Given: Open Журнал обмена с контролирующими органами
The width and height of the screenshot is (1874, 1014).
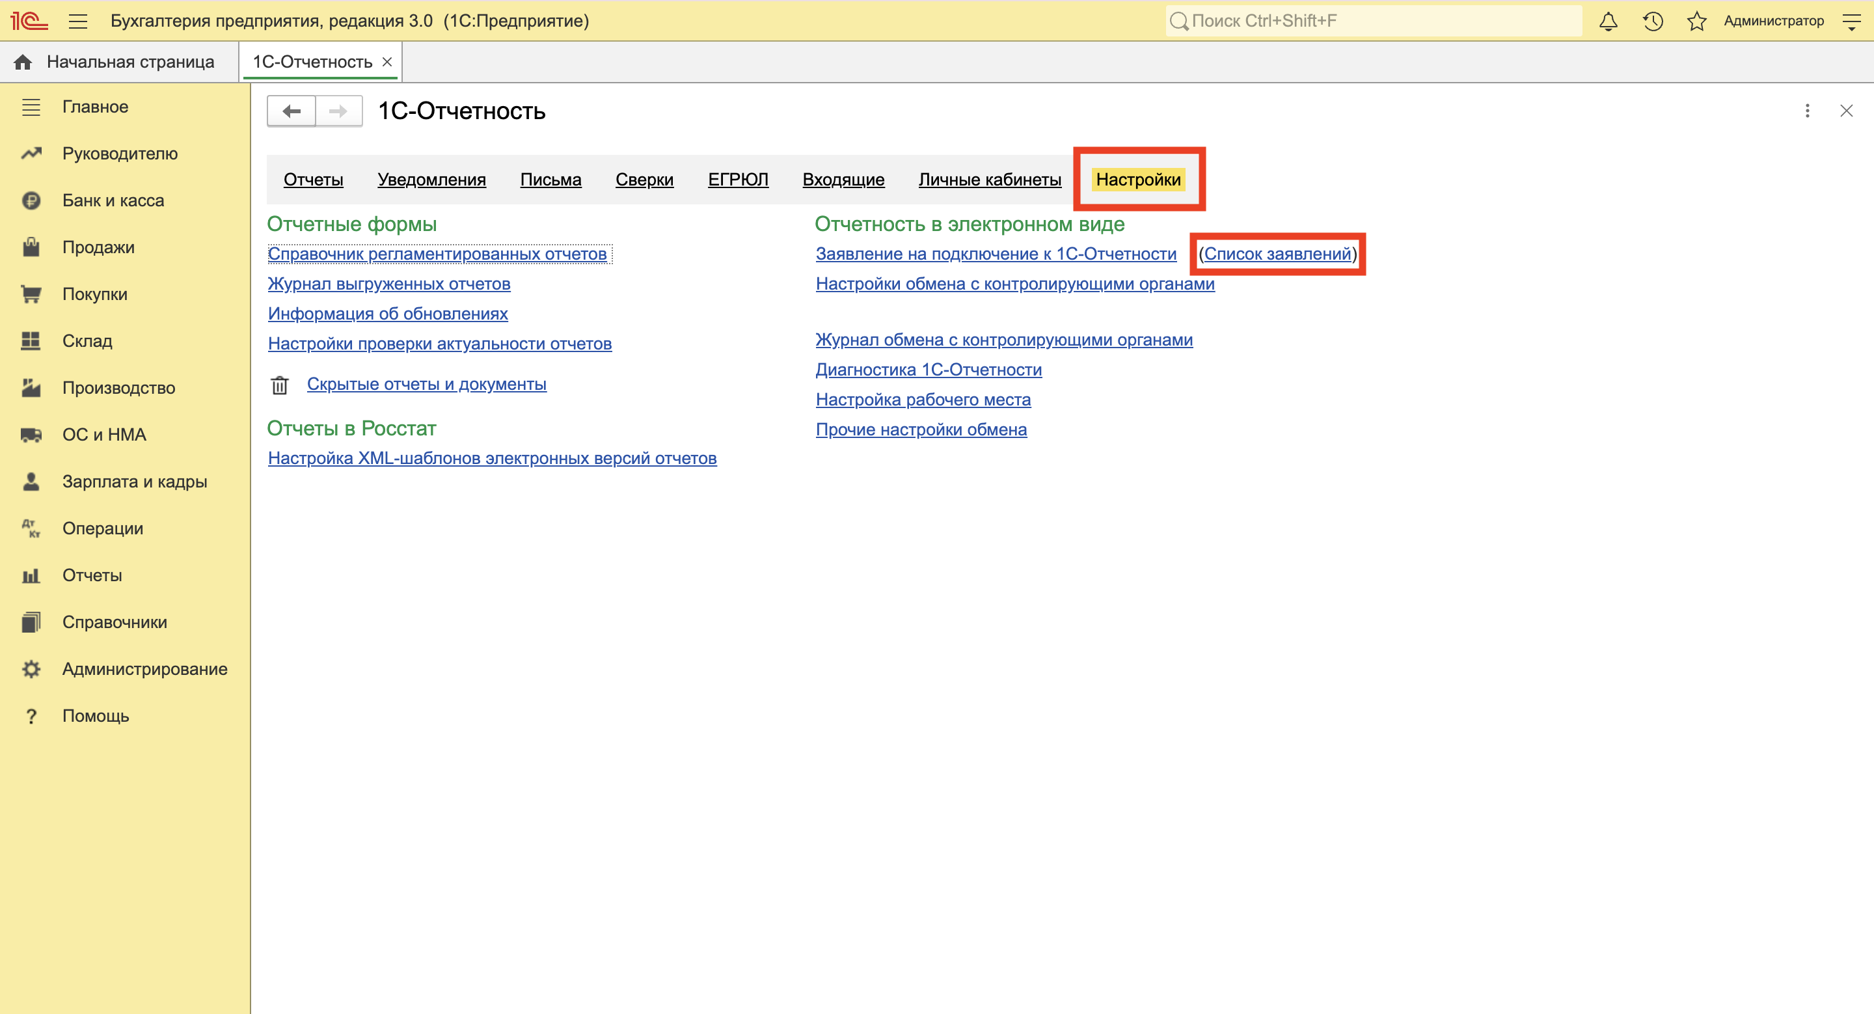Looking at the screenshot, I should tap(1004, 340).
